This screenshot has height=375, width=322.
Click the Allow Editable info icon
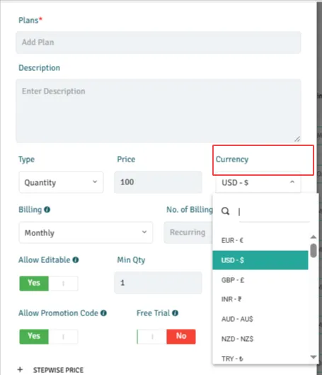[x=76, y=259]
